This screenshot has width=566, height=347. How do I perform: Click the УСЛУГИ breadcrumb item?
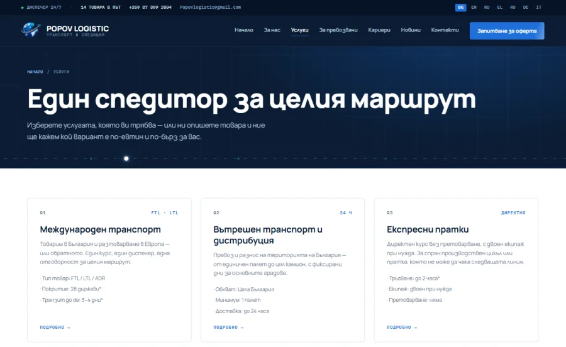(x=62, y=72)
